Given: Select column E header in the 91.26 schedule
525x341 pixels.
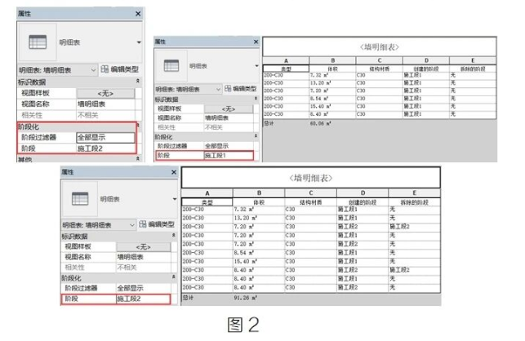Looking at the screenshot, I should [x=414, y=193].
